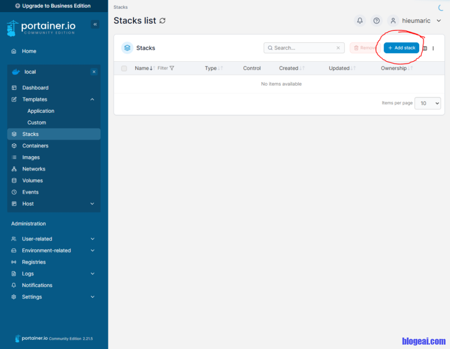Click the Add stack button
The width and height of the screenshot is (450, 349).
click(401, 48)
